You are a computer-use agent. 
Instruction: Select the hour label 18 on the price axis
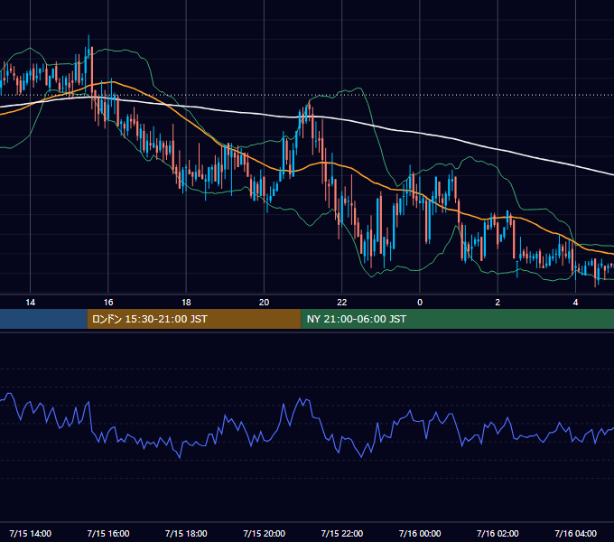pyautogui.click(x=186, y=303)
